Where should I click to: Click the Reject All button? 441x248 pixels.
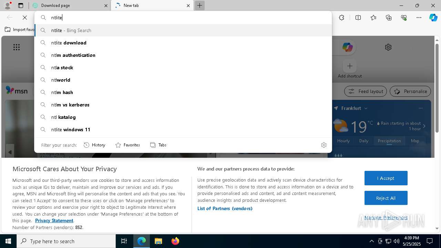[386, 198]
